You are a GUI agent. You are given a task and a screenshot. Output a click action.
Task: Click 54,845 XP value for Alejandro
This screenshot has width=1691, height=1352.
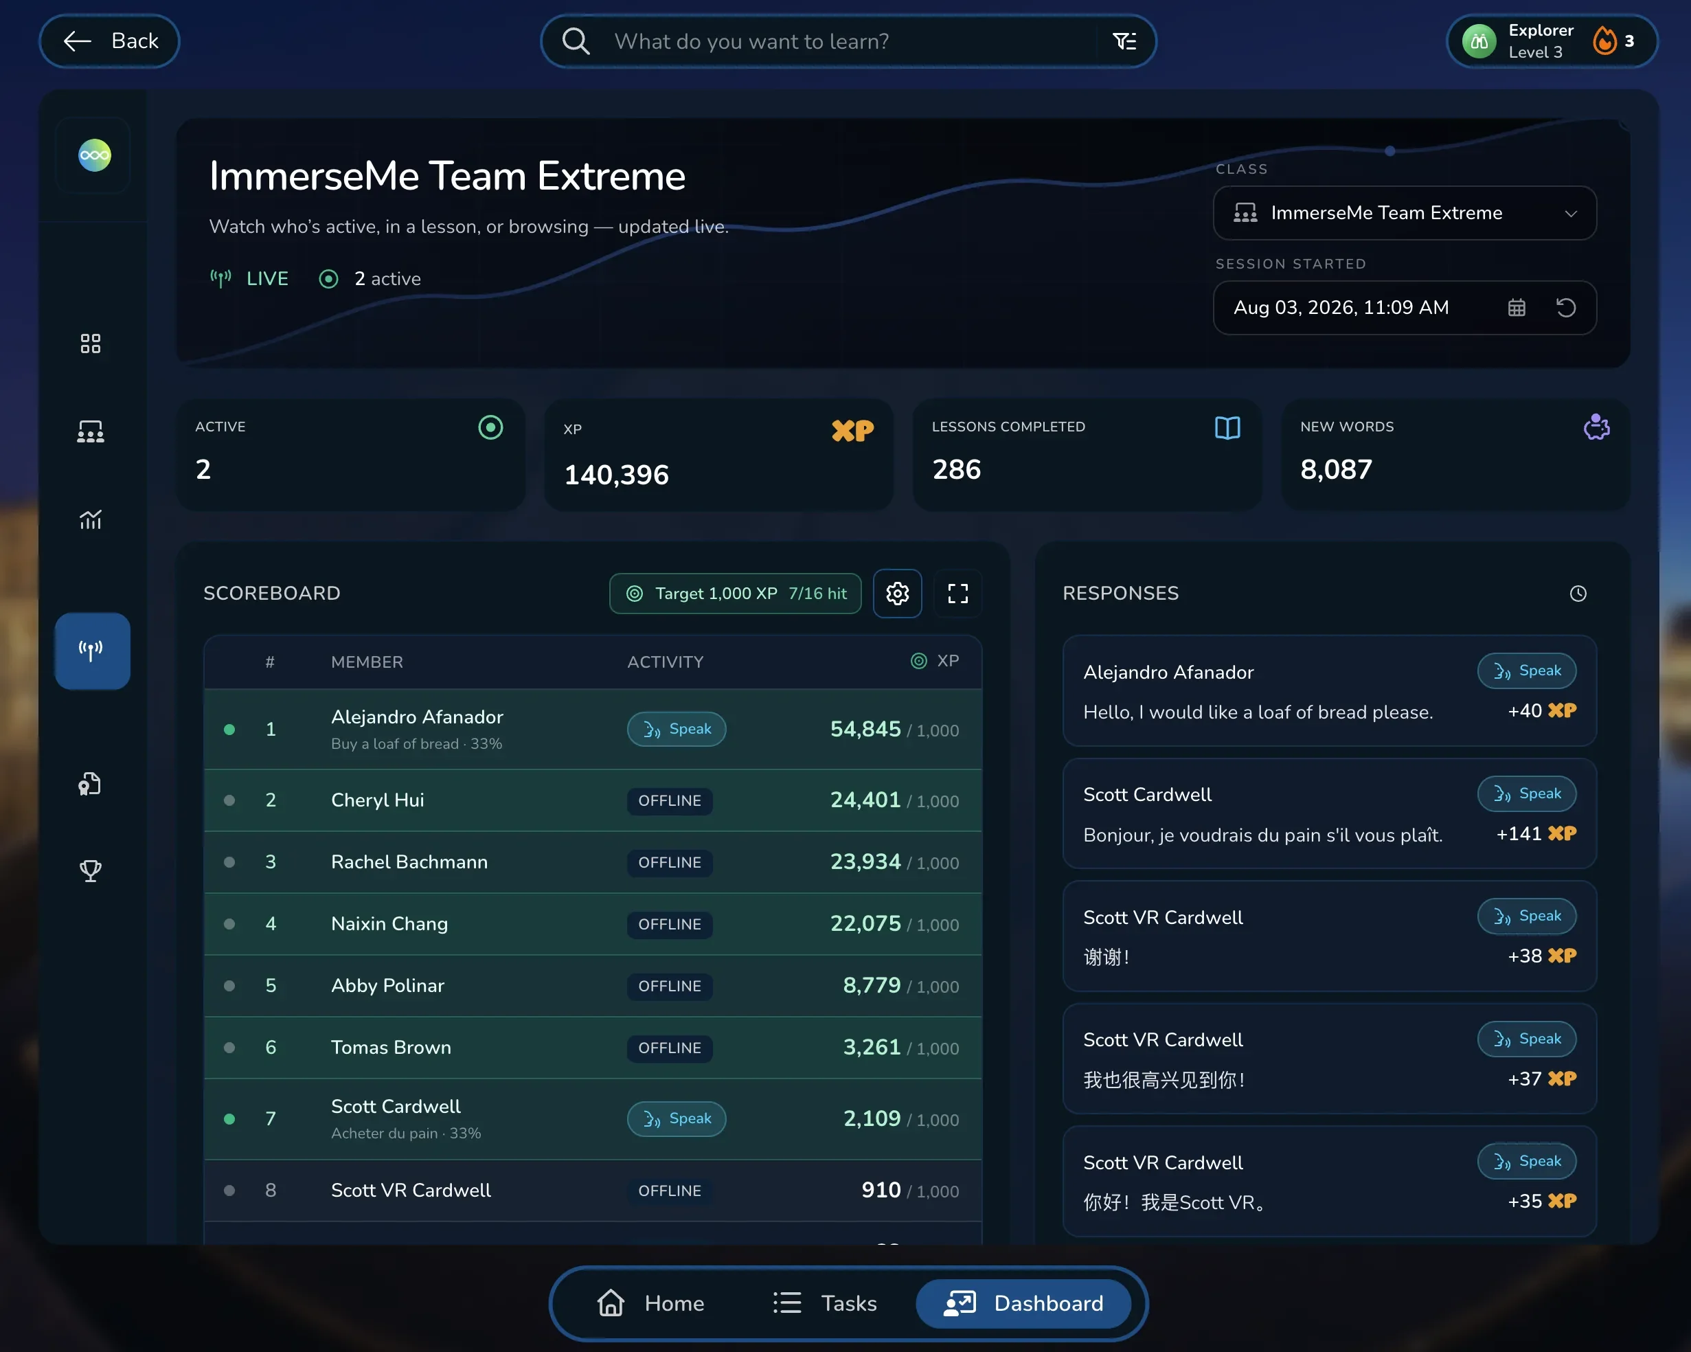[865, 729]
